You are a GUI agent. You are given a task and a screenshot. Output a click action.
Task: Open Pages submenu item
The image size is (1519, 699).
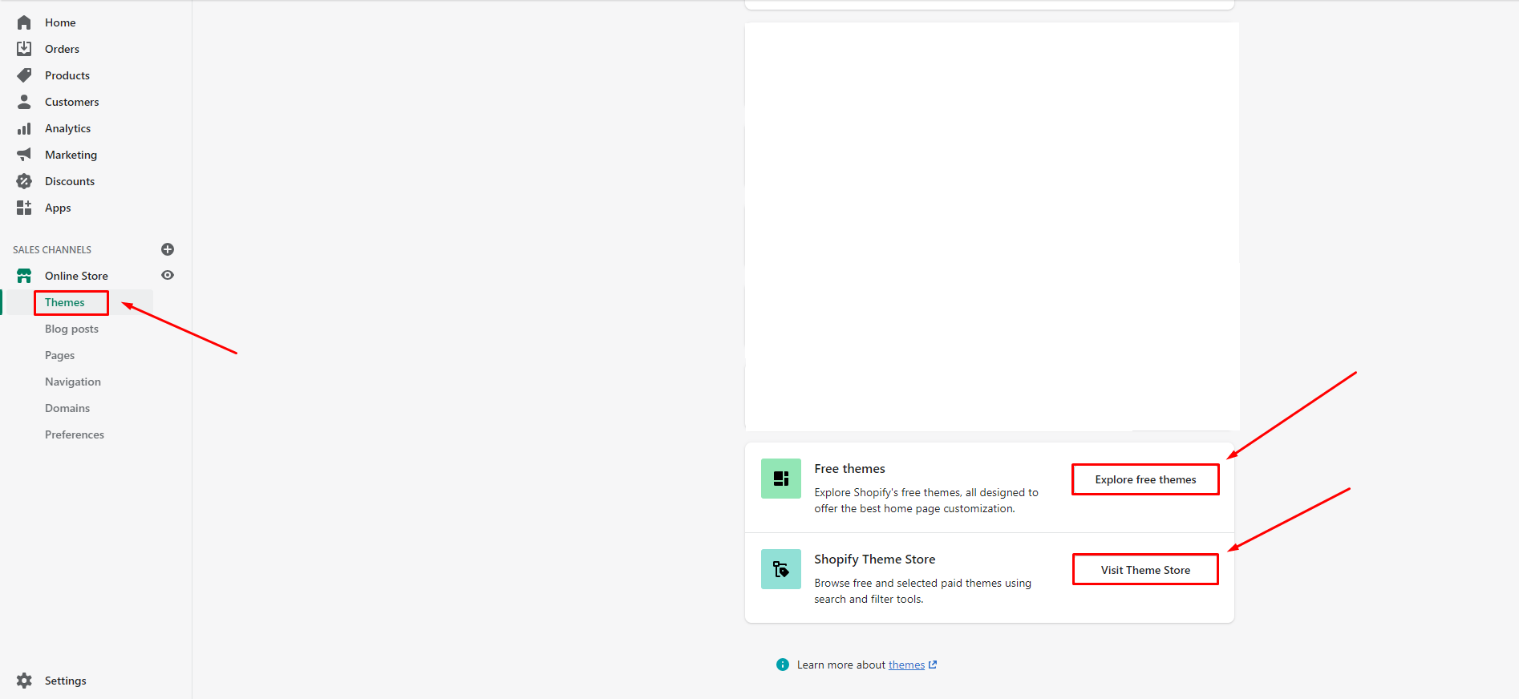tap(59, 355)
